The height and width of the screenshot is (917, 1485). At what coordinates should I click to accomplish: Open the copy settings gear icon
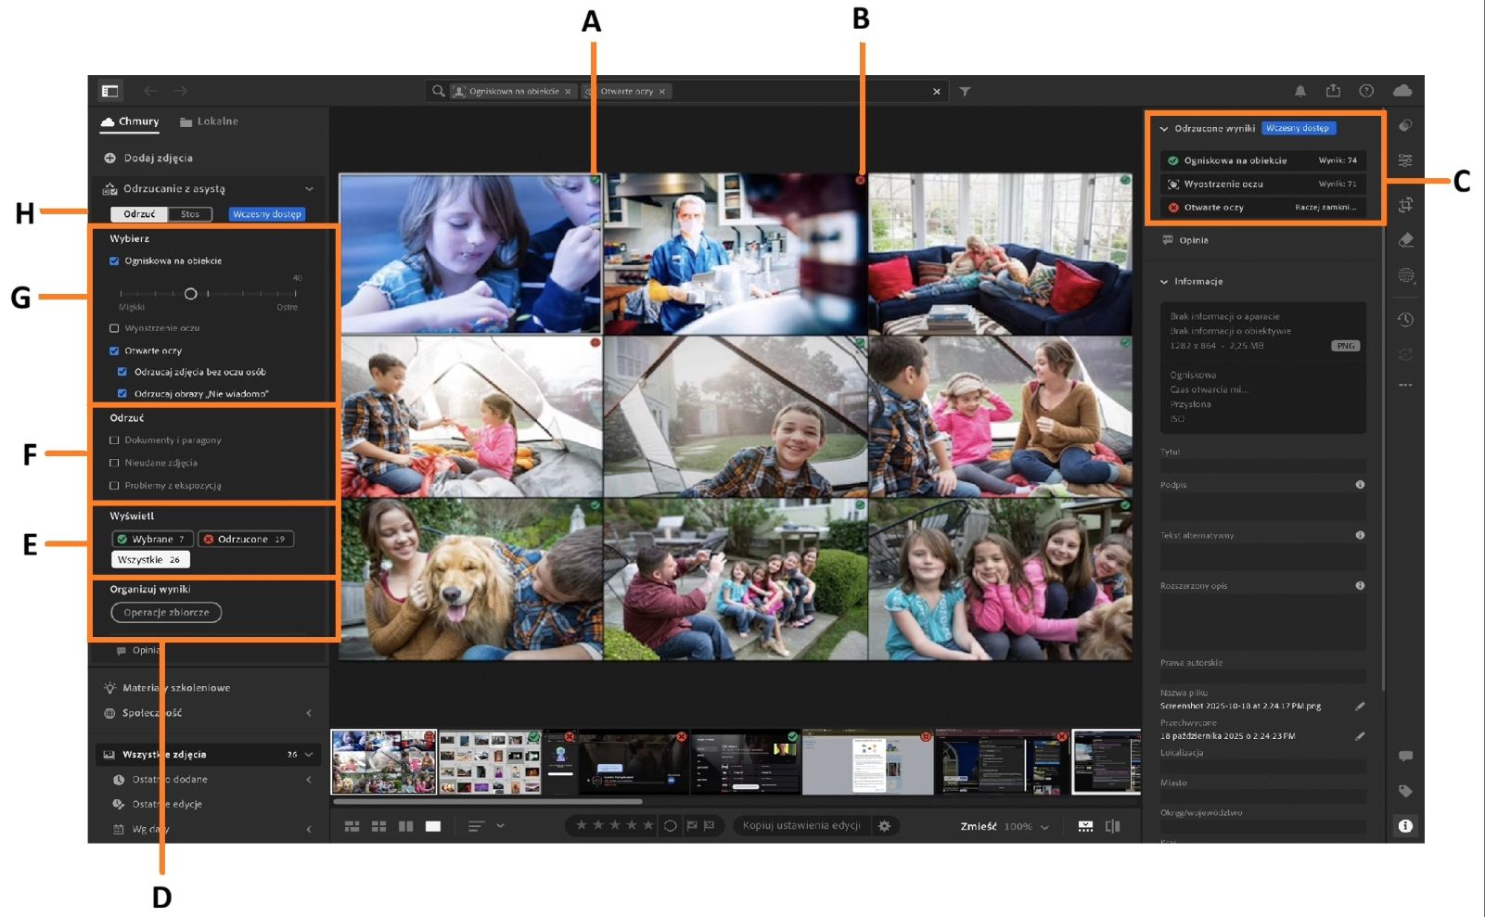(886, 825)
